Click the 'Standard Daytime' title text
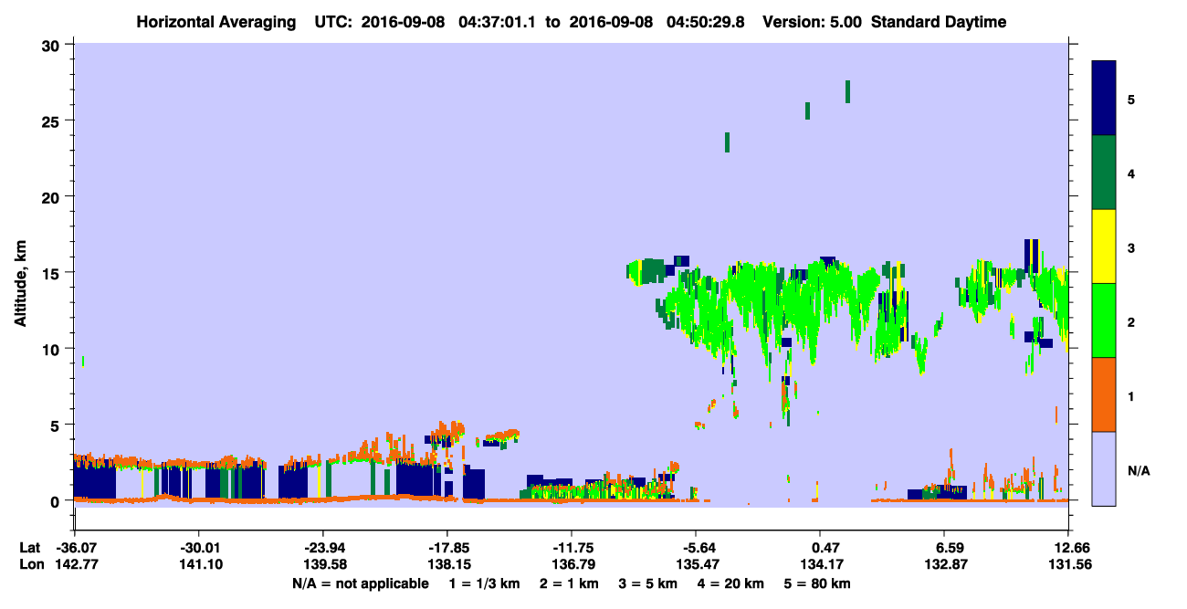 point(939,22)
